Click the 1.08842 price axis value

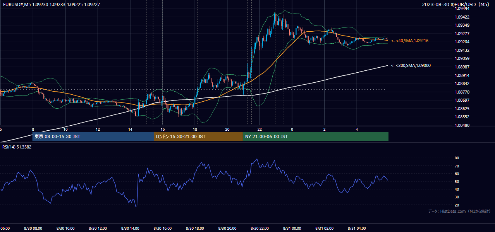pyautogui.click(x=462, y=84)
